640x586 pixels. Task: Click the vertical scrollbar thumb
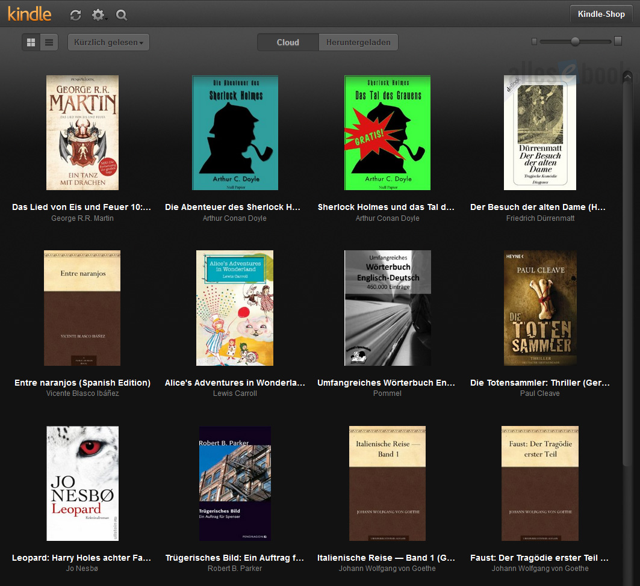tap(627, 273)
